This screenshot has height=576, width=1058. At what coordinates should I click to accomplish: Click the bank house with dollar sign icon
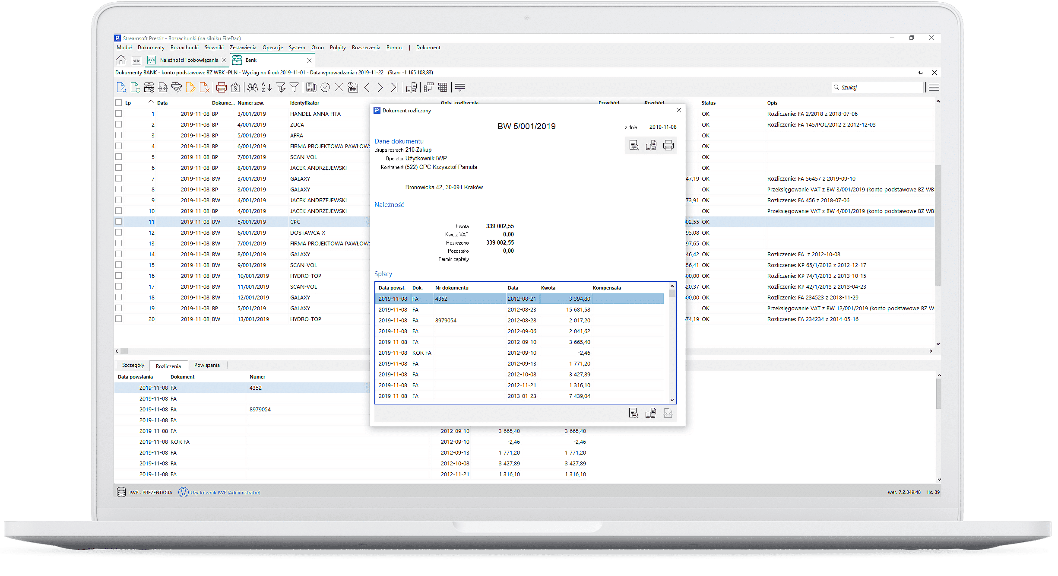(x=235, y=87)
